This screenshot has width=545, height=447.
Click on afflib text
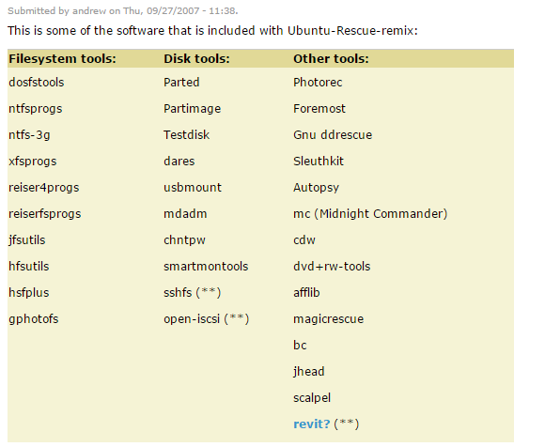[x=306, y=293]
